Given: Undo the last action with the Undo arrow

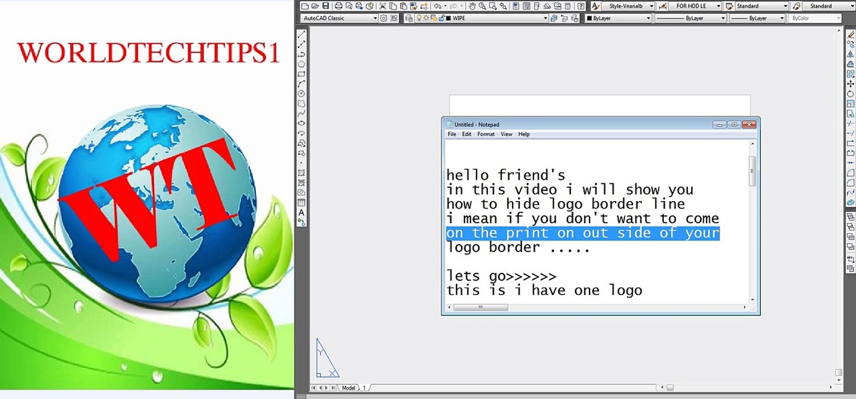Looking at the screenshot, I should (437, 6).
